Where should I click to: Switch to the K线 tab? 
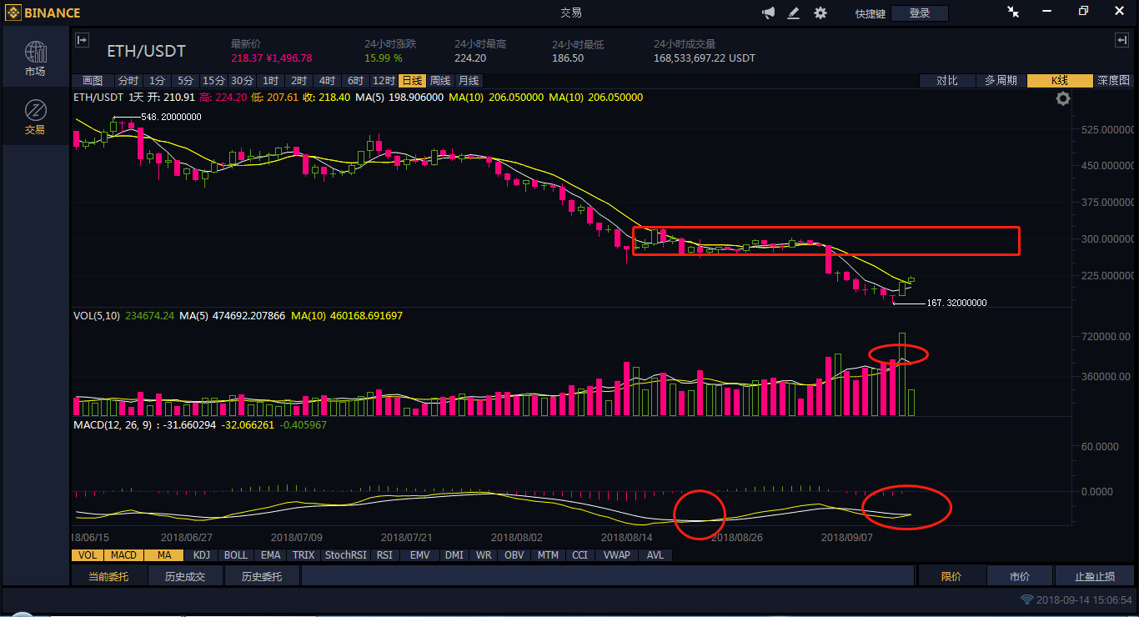1059,81
